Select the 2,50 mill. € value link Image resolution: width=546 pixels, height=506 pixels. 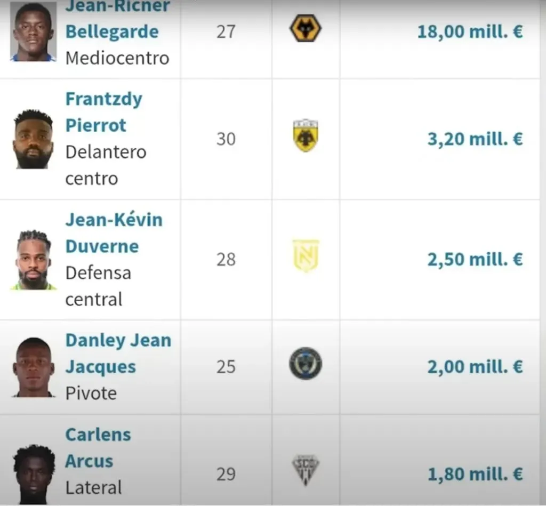tap(475, 260)
